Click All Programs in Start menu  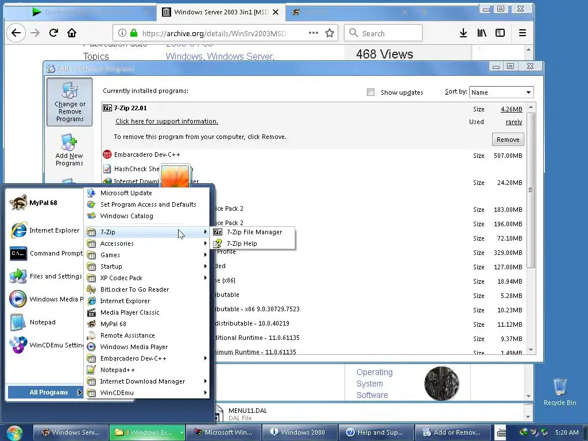(x=45, y=392)
